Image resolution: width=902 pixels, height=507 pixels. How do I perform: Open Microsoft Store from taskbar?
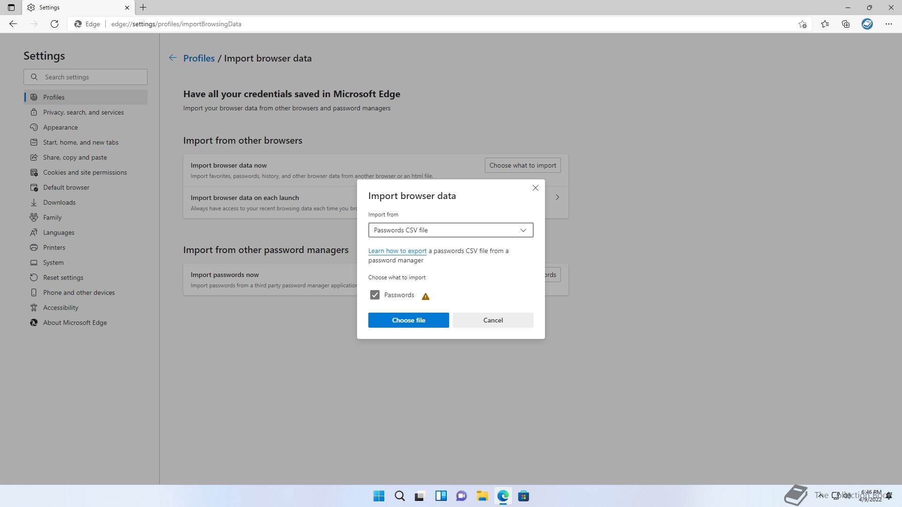coord(524,496)
